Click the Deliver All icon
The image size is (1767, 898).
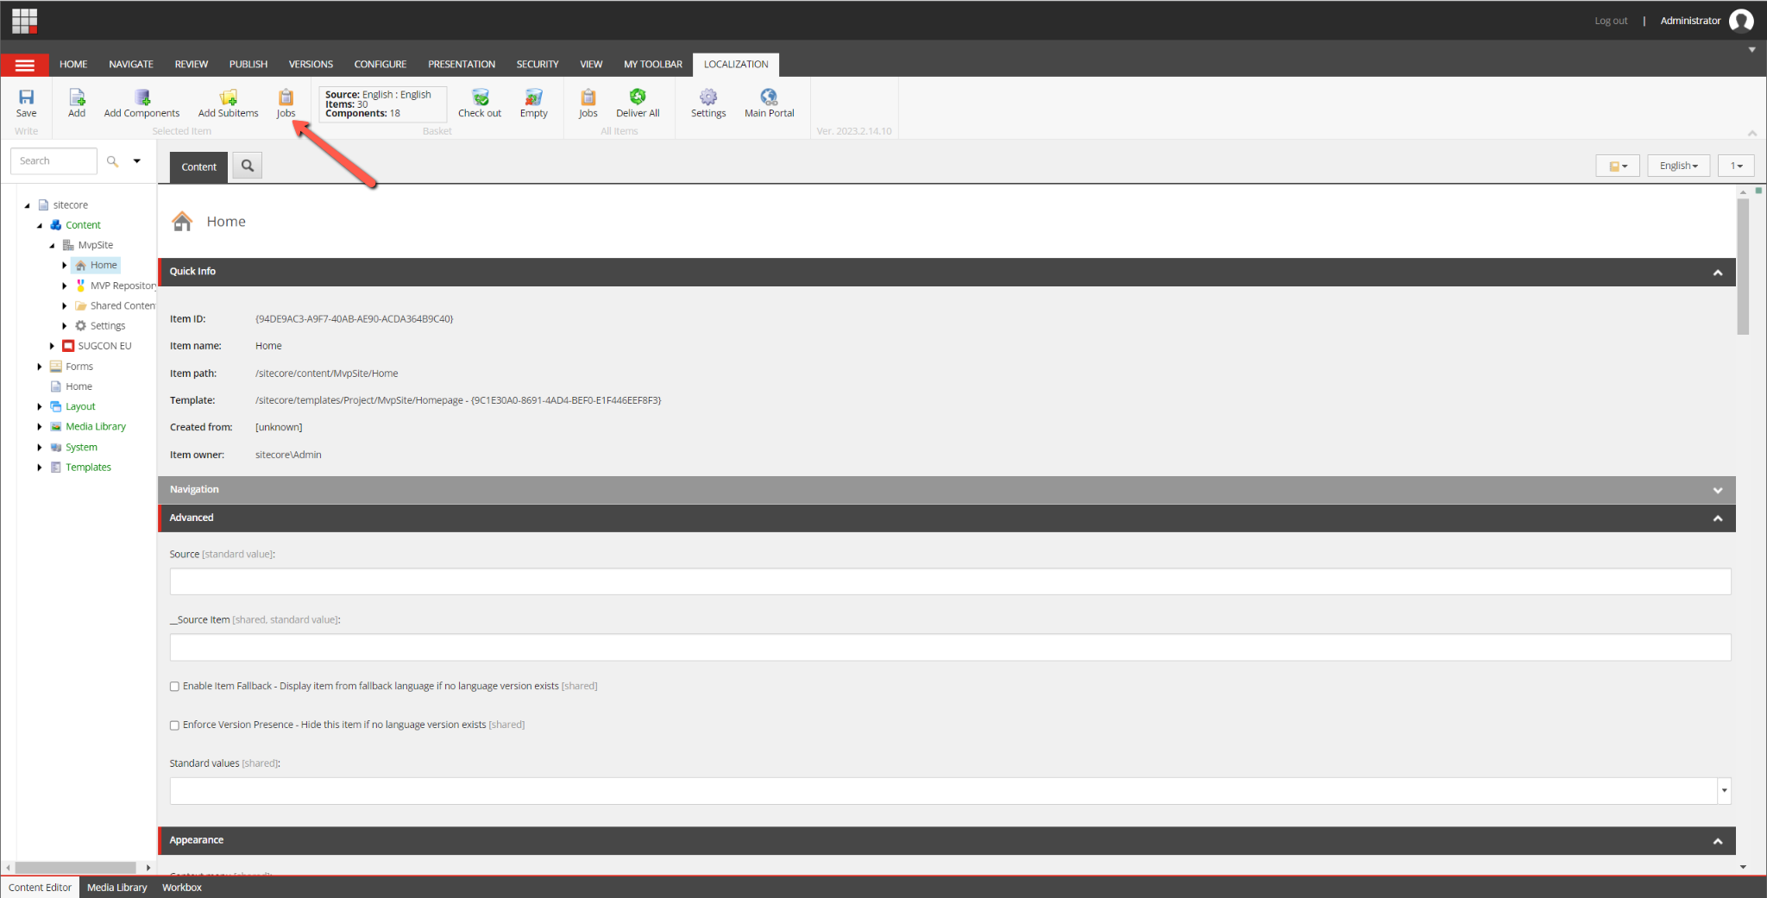(x=638, y=103)
